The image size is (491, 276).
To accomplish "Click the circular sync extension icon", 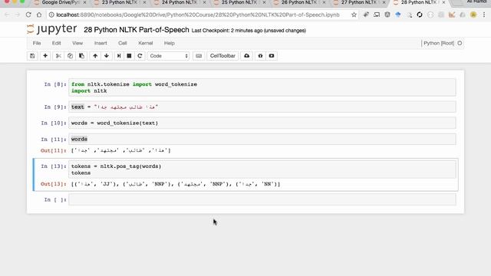I will [420, 15].
